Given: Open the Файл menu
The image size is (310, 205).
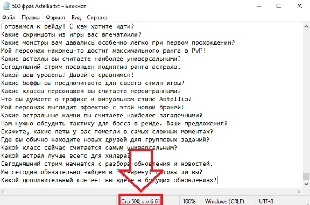Looking at the screenshot, I should point(9,18).
